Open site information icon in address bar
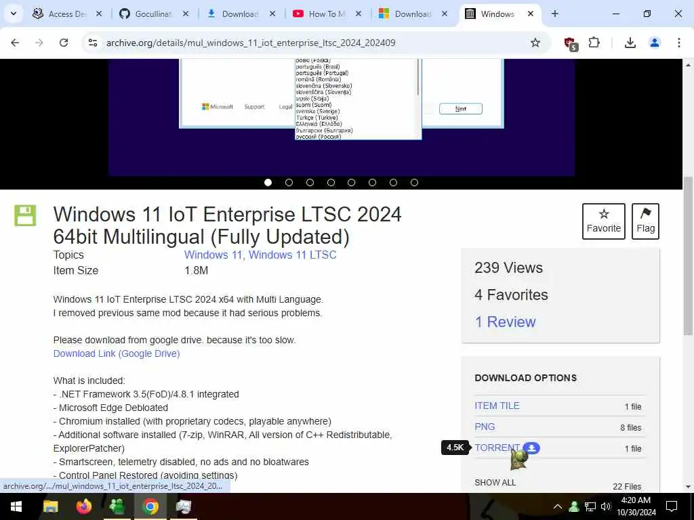 (93, 43)
